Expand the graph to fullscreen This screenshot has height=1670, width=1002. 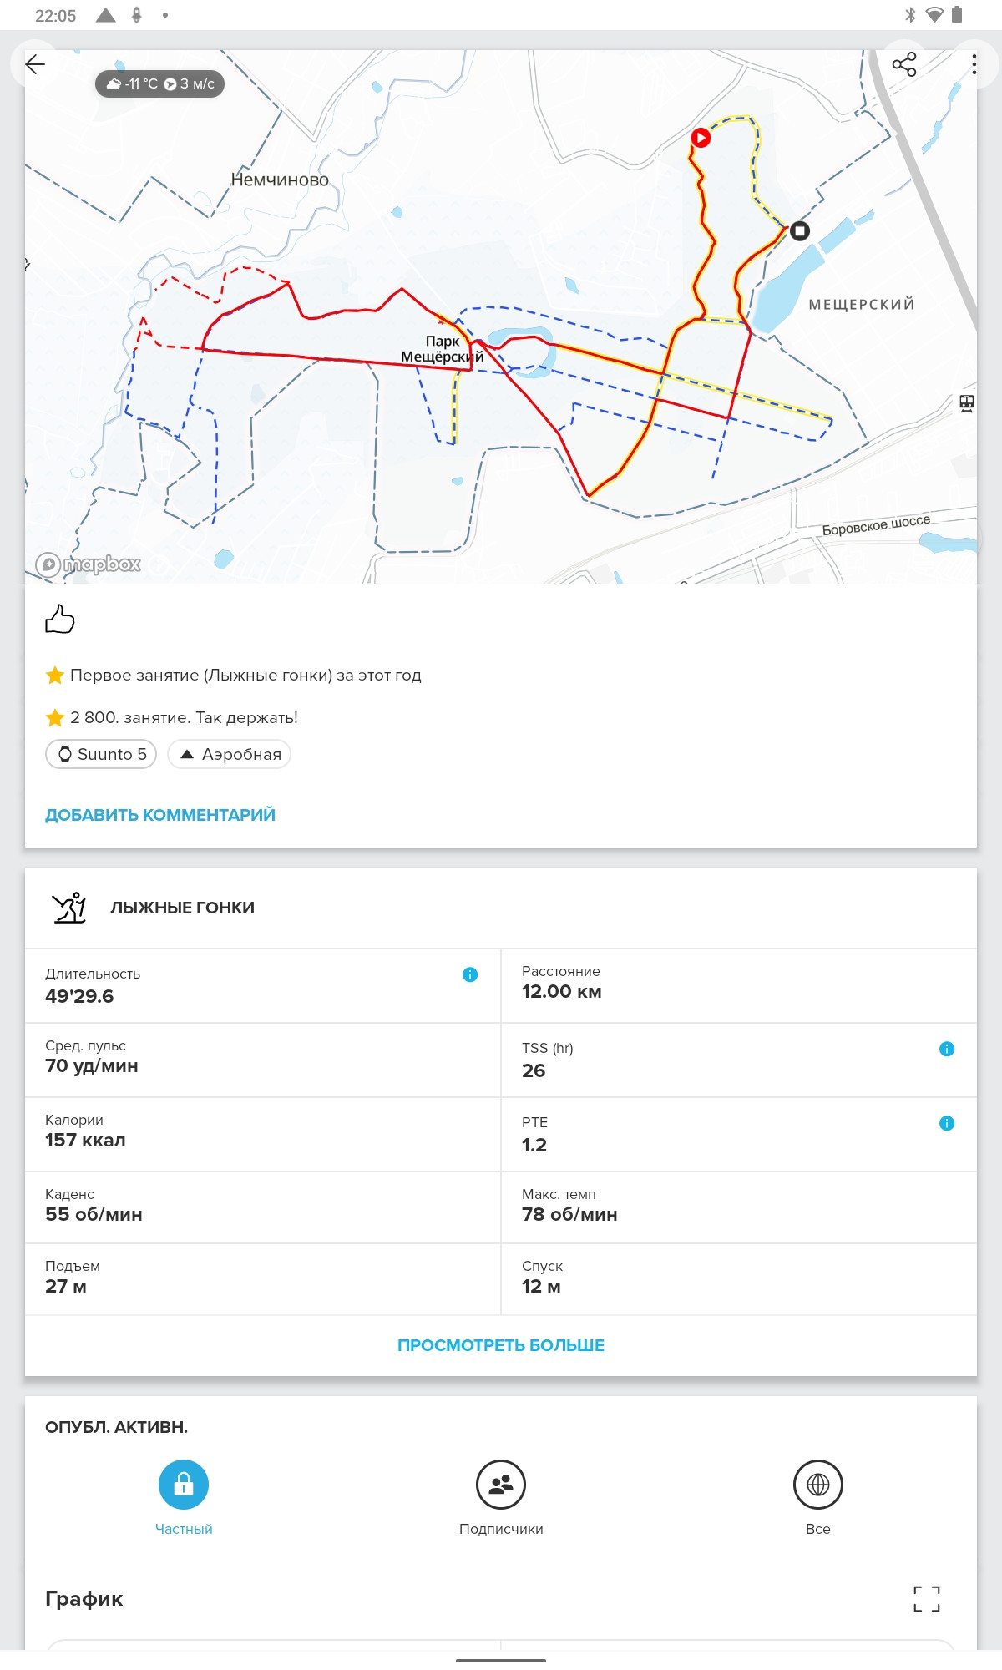927,1598
